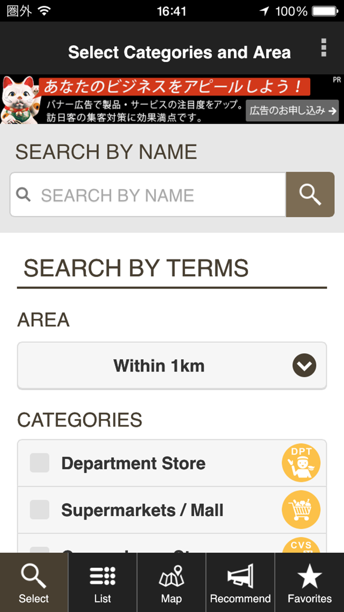
Task: Tap the brown search magnifier button
Action: point(310,194)
